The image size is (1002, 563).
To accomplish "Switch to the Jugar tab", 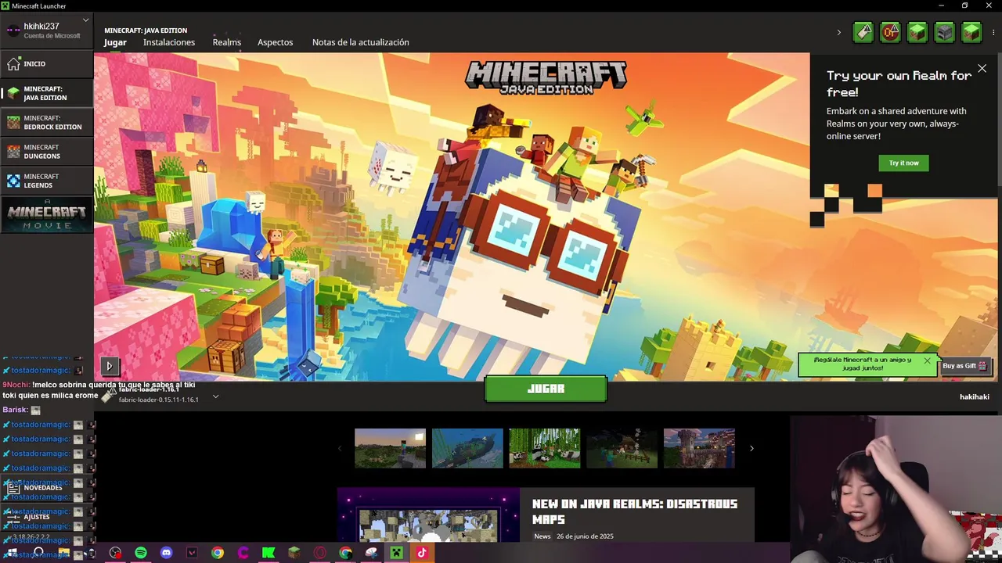I will point(115,42).
